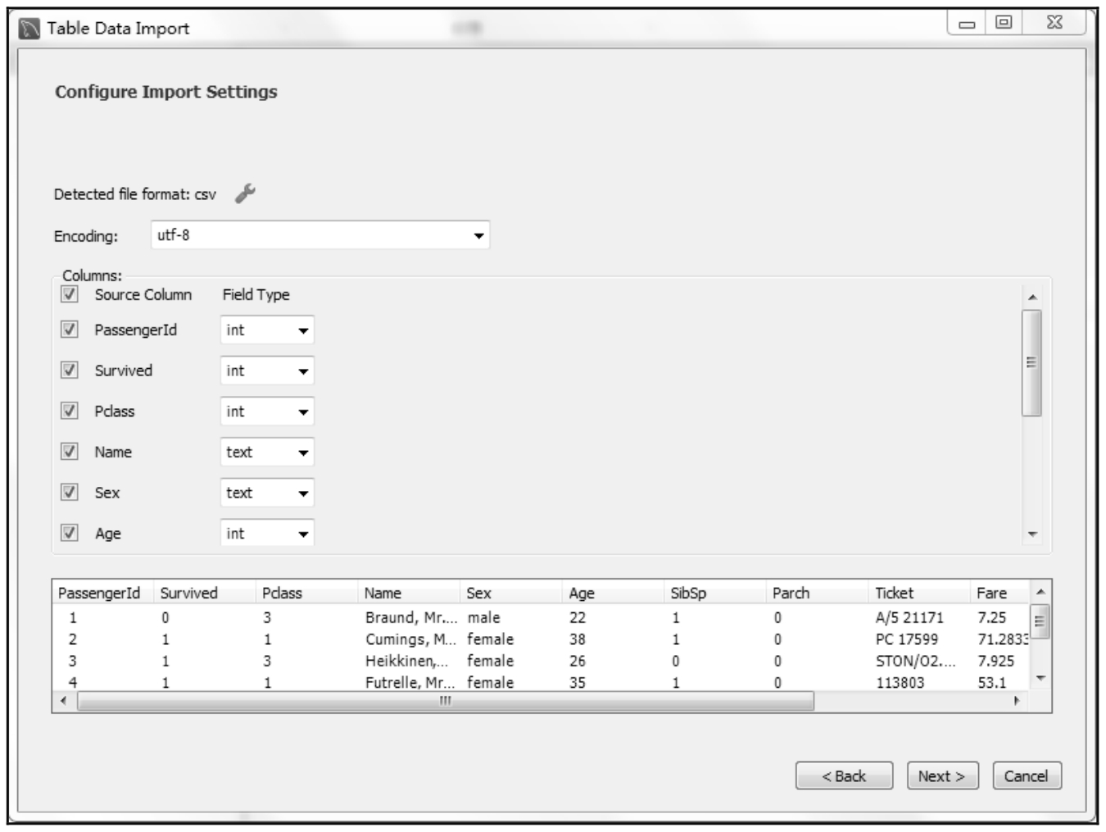Maximize the Table Data Import window
Screen dimensions: 1106x832
coord(1004,23)
